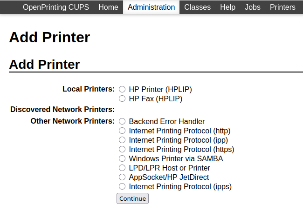Select Internet Printing Protocol (ipp) radio
303x217 pixels.
[x=122, y=140]
